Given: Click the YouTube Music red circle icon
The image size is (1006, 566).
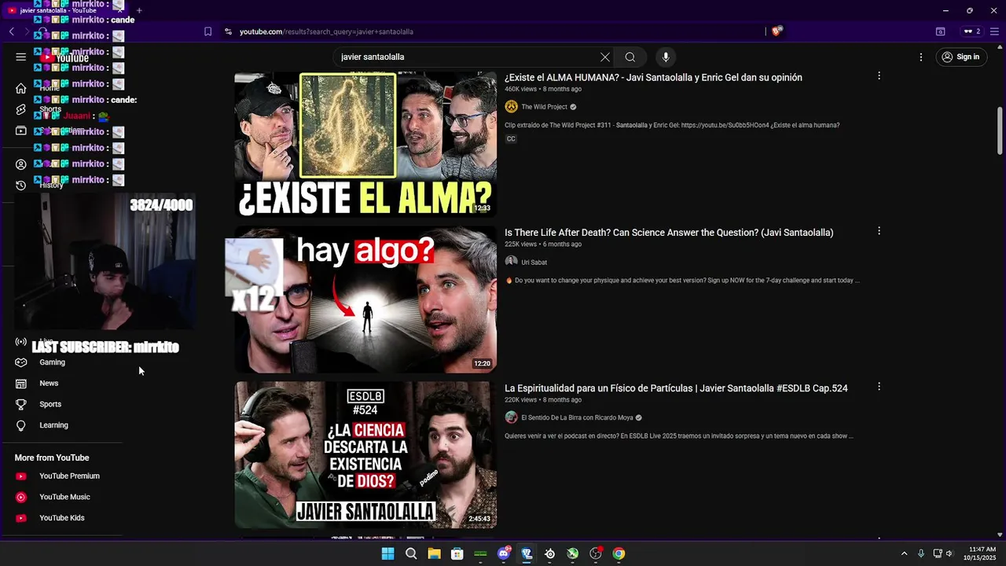Looking at the screenshot, I should pyautogui.click(x=21, y=497).
